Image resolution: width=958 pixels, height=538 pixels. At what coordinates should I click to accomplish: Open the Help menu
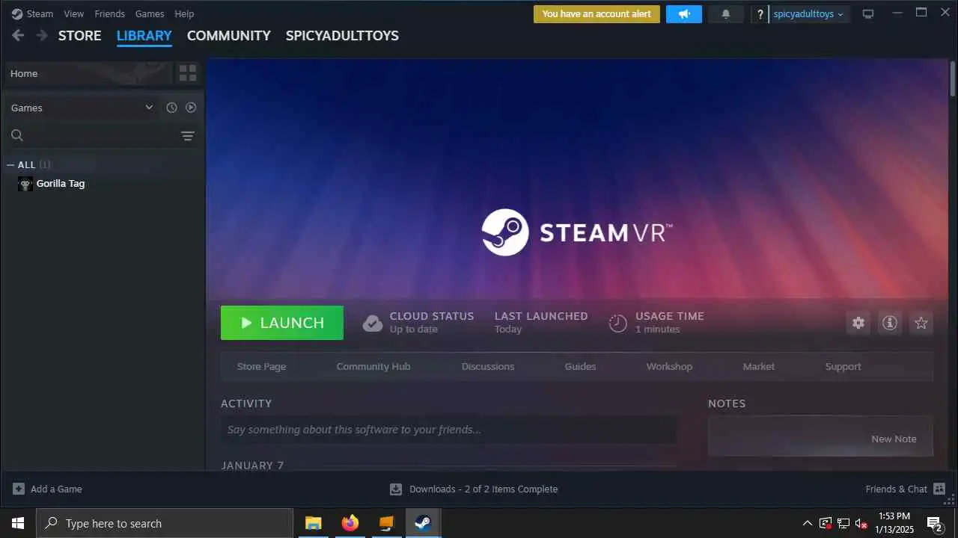(184, 14)
